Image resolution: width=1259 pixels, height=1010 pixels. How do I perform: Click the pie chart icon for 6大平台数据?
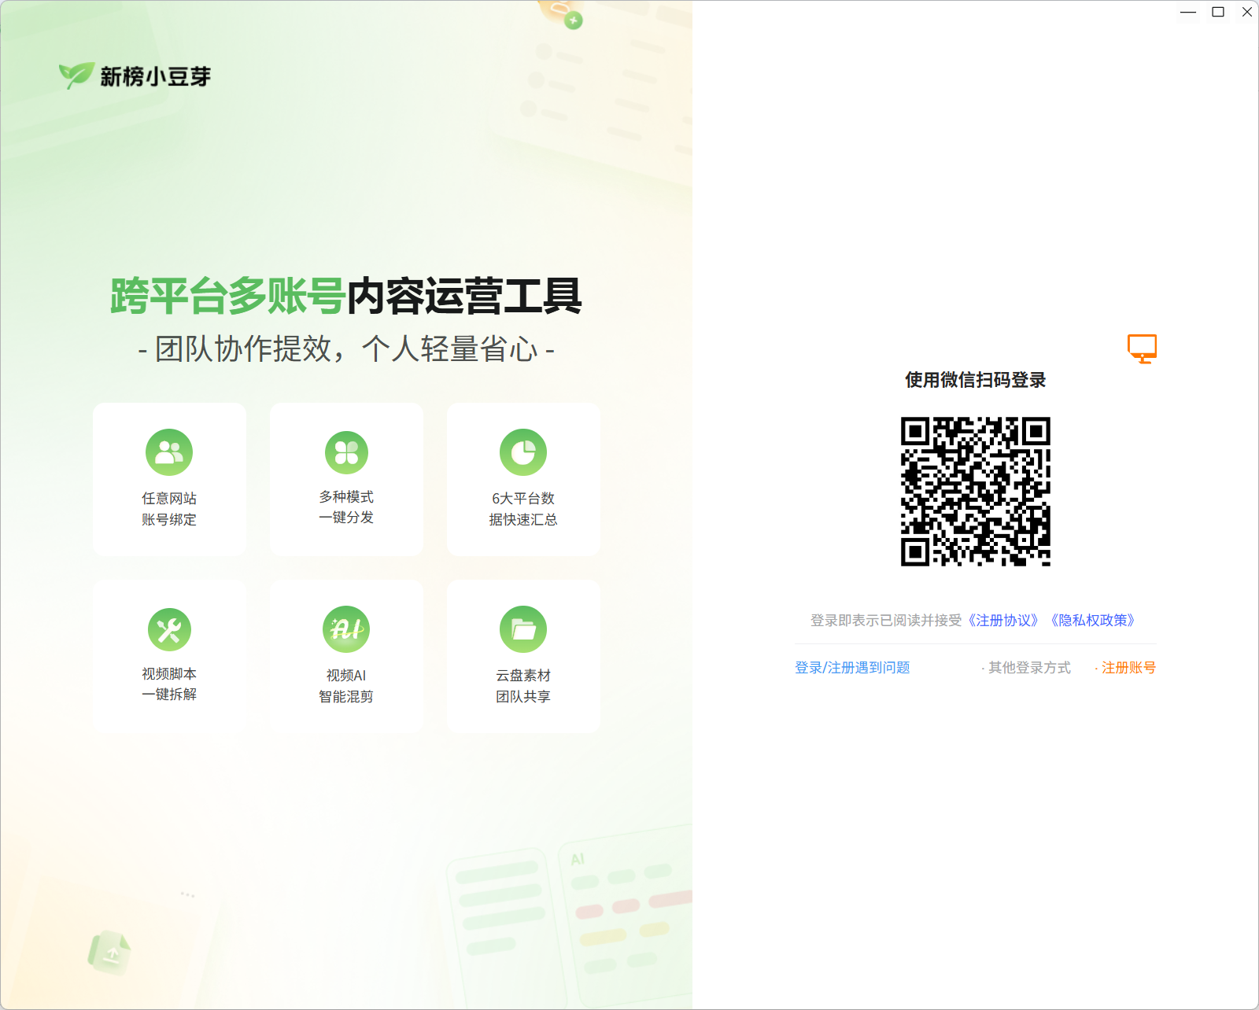[522, 451]
